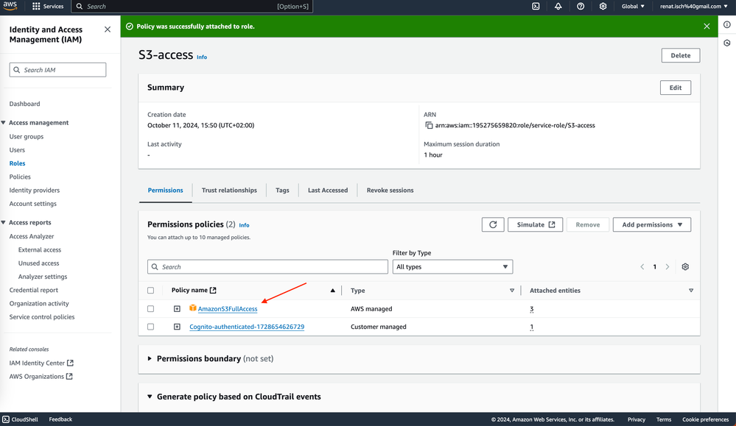Refresh the permissions policies list
736x426 pixels.
[493, 224]
